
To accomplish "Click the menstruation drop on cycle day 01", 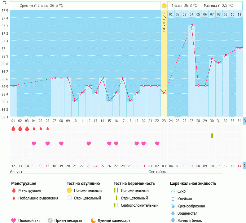I will 13,129.
